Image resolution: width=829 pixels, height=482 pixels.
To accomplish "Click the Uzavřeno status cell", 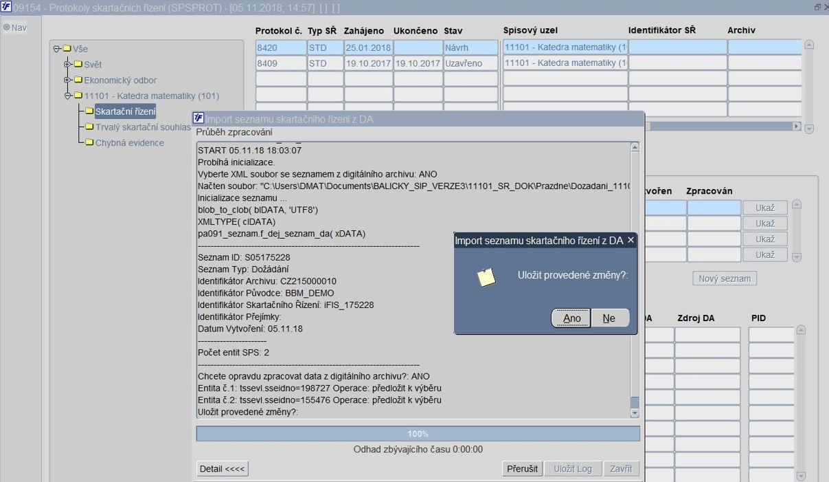I will click(470, 63).
